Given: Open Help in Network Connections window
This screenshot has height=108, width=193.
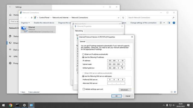Looking at the screenshot, I should tap(174, 23).
